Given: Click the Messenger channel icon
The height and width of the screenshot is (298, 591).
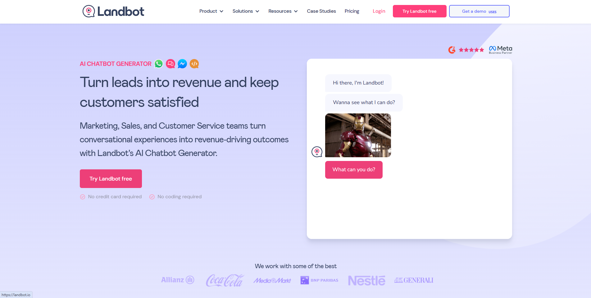Looking at the screenshot, I should click(x=182, y=64).
